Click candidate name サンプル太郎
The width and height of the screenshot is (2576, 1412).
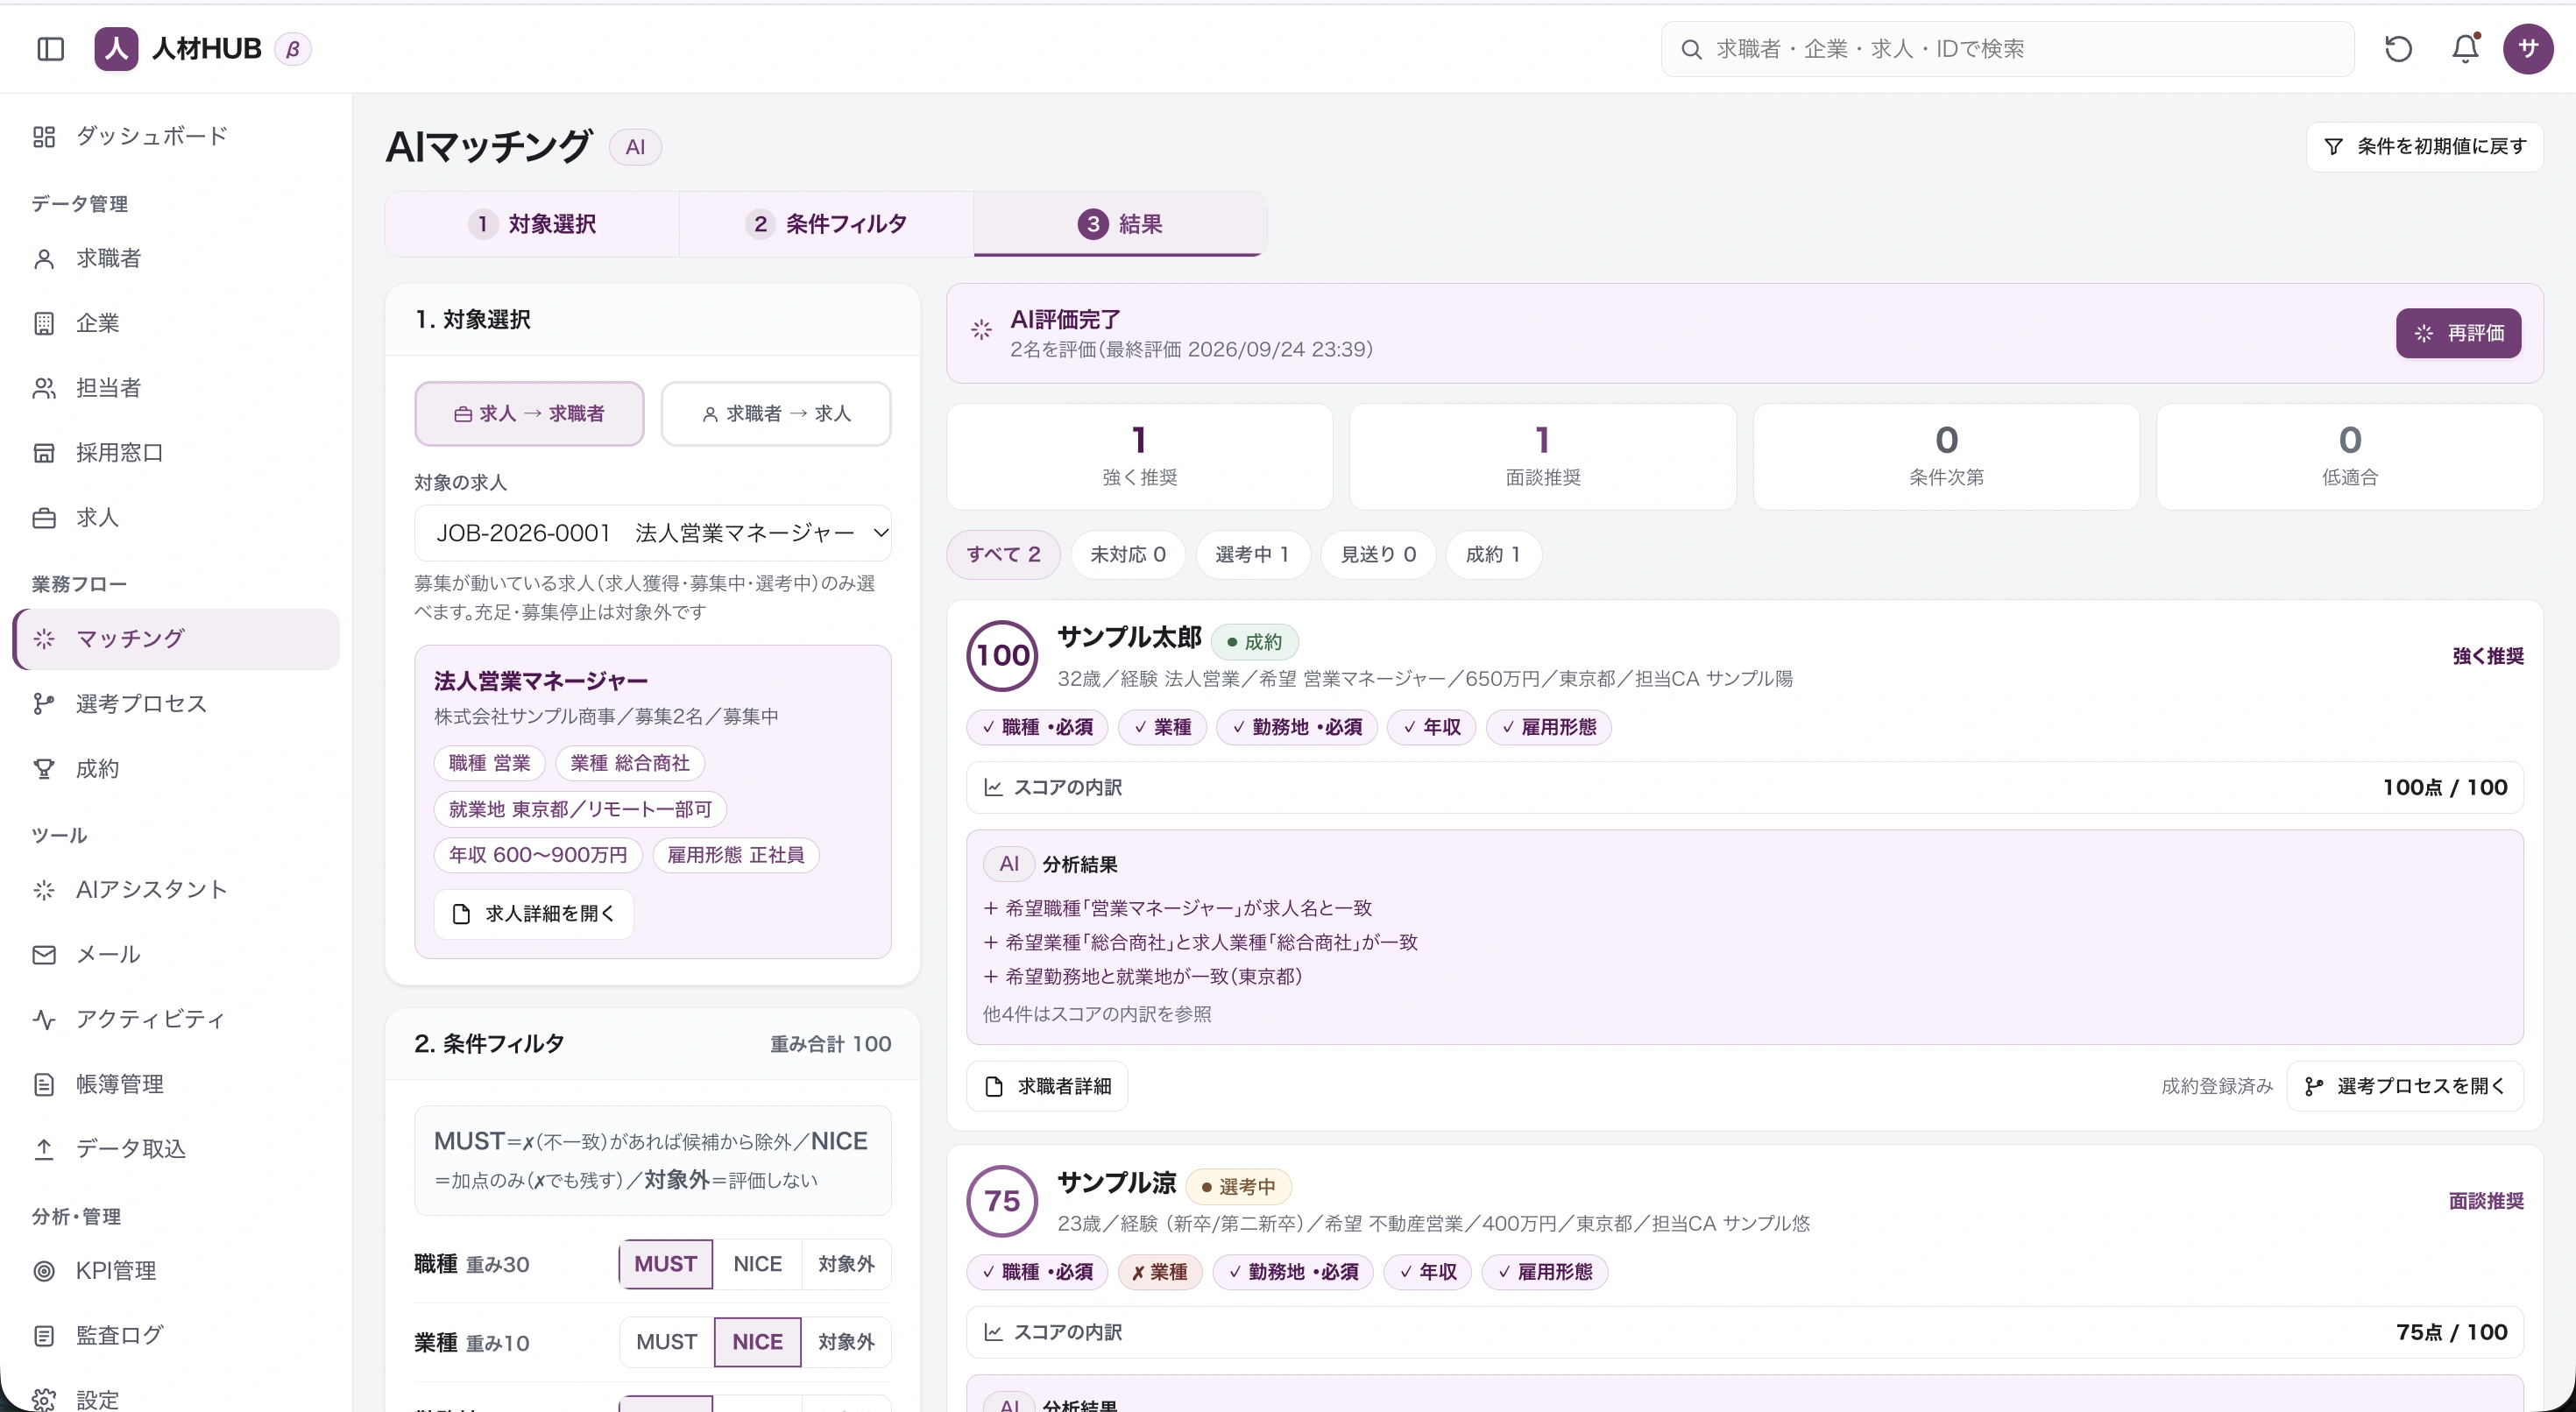click(1129, 637)
